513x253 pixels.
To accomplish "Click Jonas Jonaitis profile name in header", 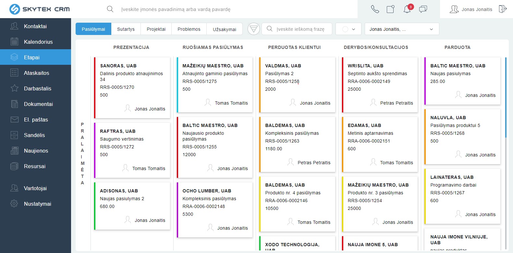I will point(477,9).
